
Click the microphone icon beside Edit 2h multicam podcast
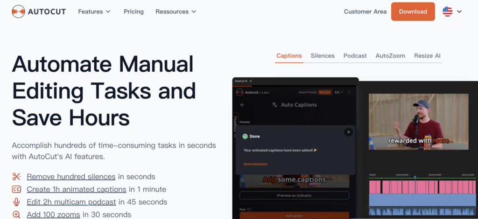16,202
